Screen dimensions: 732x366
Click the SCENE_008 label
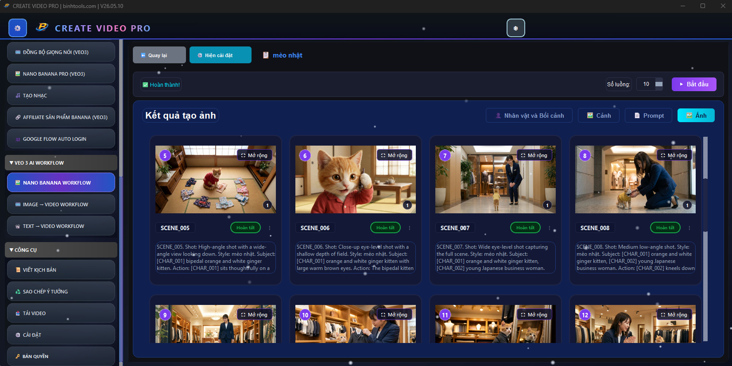click(595, 228)
